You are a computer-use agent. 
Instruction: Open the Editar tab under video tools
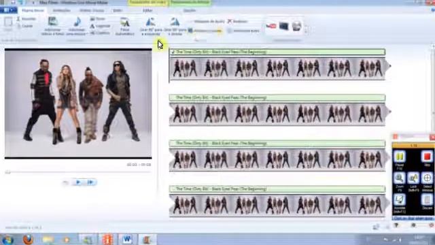[x=147, y=10]
